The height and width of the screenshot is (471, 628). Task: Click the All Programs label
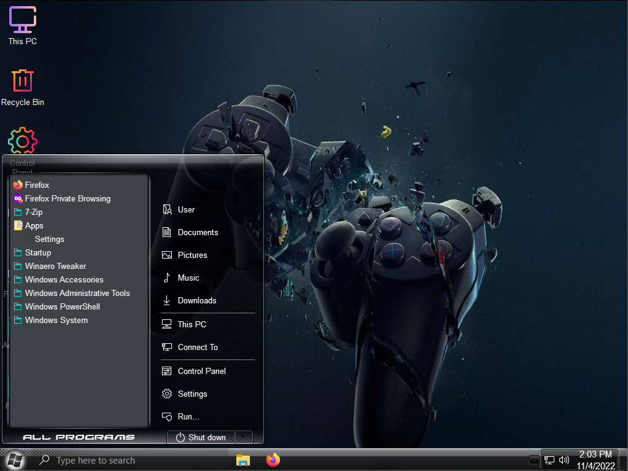click(79, 437)
